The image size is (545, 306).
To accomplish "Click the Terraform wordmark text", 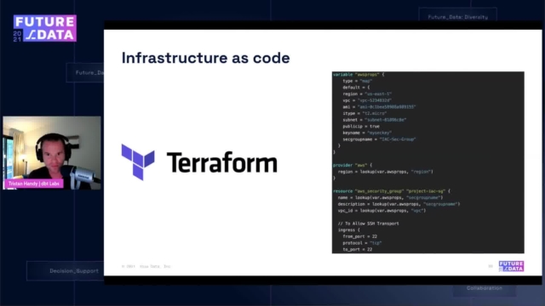I will [222, 162].
